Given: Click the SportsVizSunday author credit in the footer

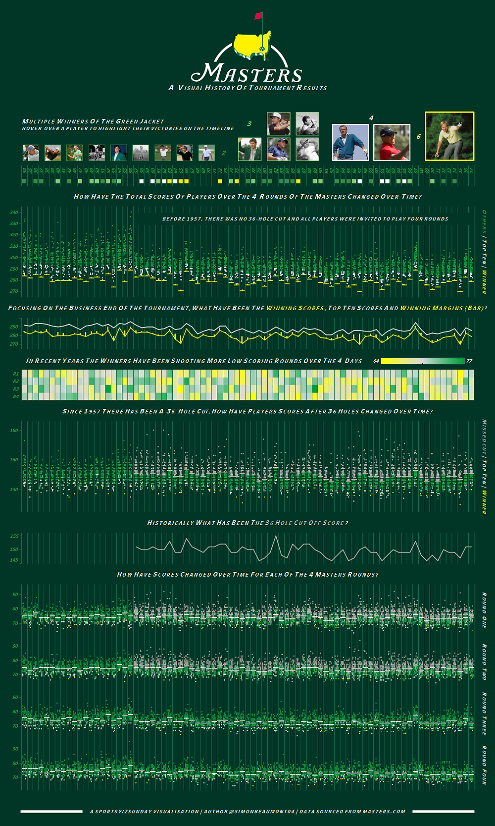Looking at the screenshot, I should (247, 812).
